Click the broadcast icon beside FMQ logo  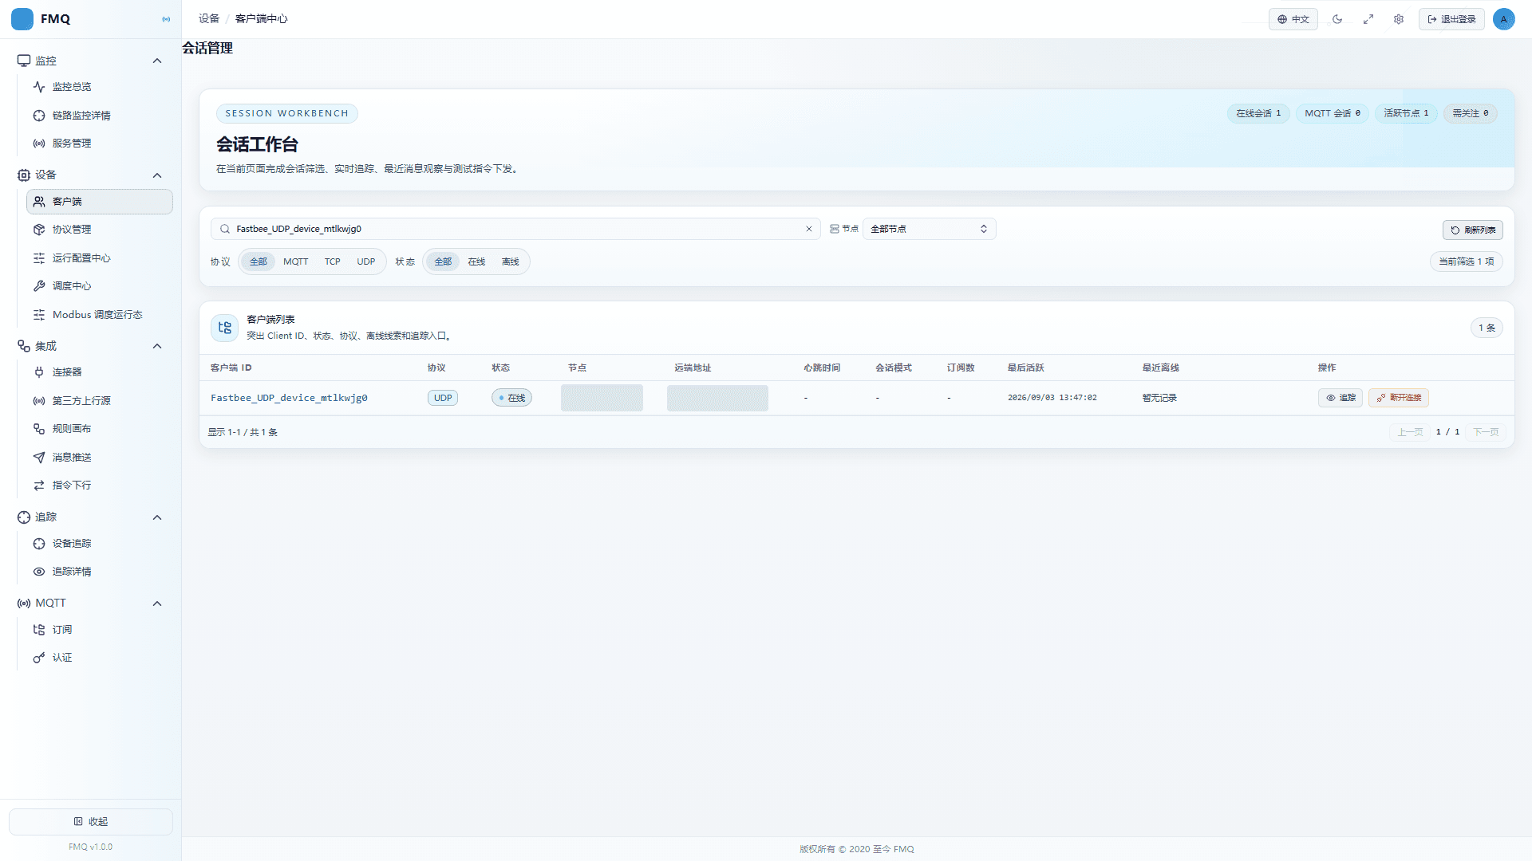pos(166,19)
